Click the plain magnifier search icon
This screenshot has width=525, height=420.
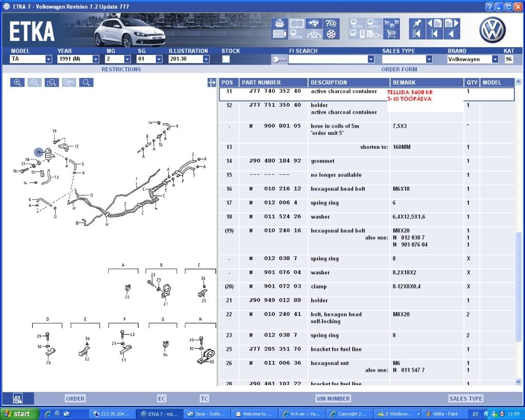click(86, 83)
